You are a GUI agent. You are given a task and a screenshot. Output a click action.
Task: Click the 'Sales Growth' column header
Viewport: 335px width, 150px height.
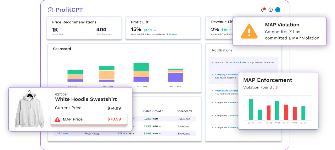pos(153,111)
